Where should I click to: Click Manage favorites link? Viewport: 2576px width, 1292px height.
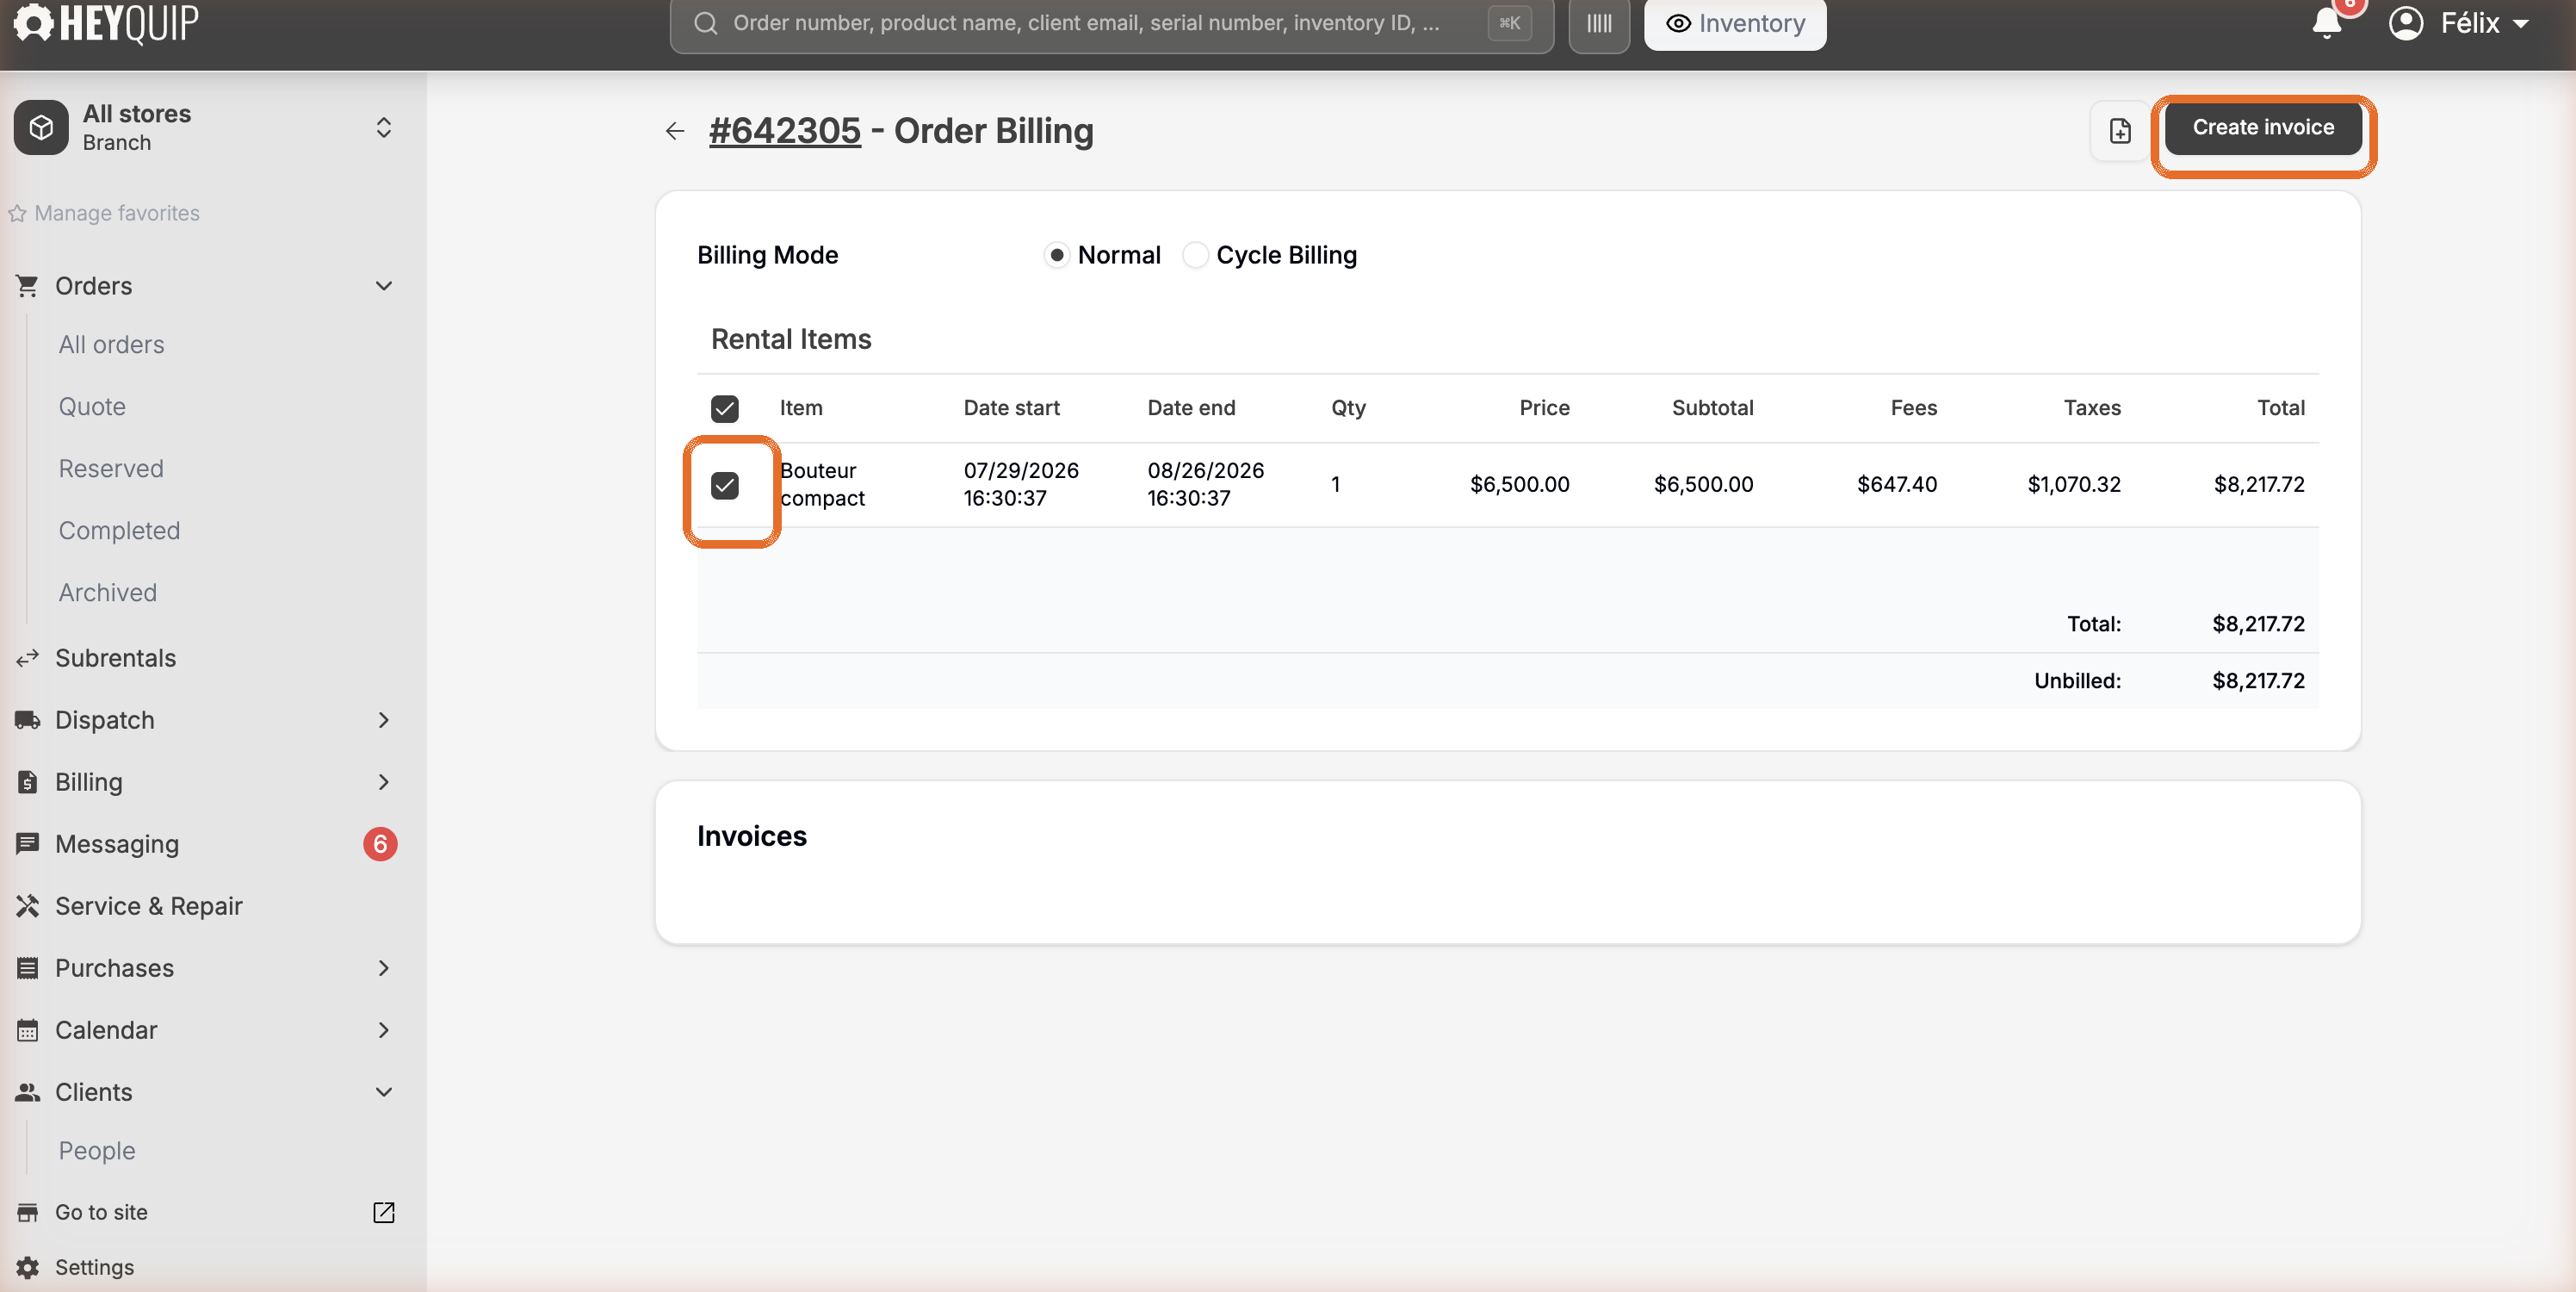[x=117, y=213]
